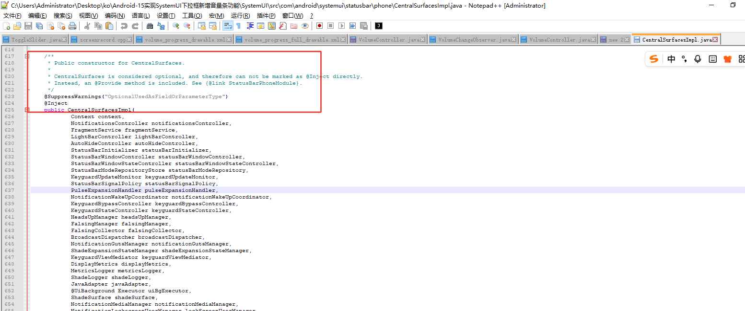Print the document using the printer icon
Viewport: 745px width, 311px height.
(x=72, y=26)
